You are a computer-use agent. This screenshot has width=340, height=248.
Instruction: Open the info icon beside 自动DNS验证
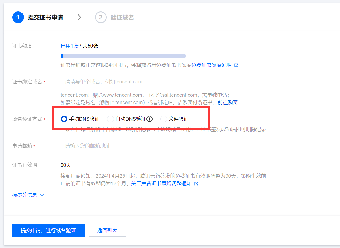pyautogui.click(x=150, y=119)
